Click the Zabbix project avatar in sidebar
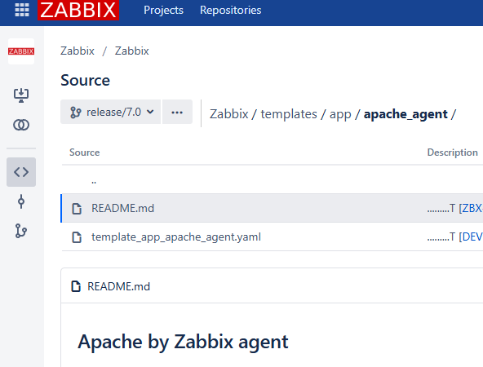The height and width of the screenshot is (367, 483). [21, 51]
